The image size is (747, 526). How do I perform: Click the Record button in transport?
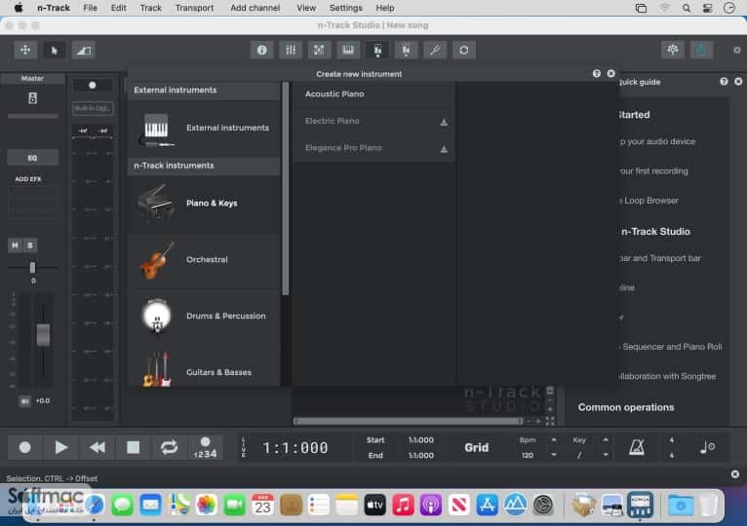pyautogui.click(x=24, y=447)
